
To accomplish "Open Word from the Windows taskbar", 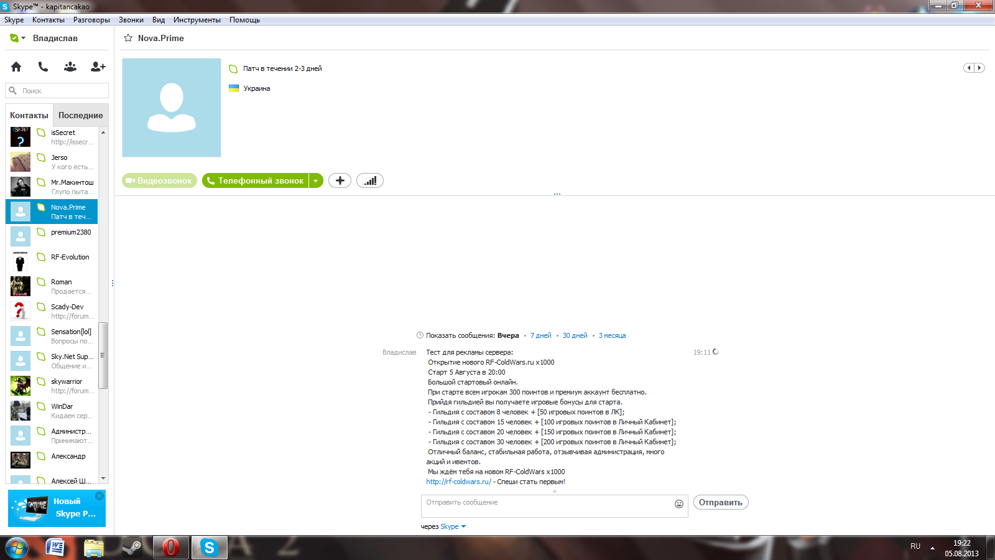I will (56, 548).
